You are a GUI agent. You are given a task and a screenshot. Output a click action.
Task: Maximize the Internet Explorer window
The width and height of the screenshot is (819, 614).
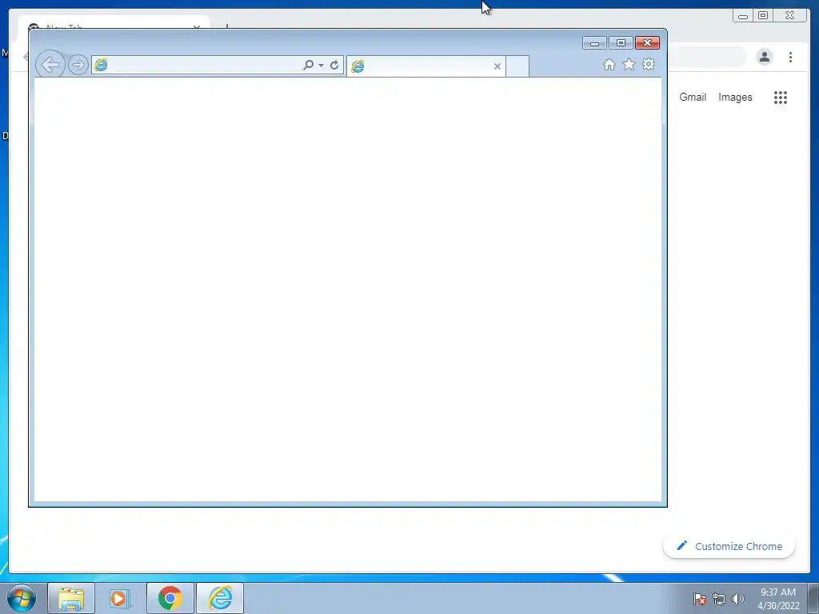621,43
